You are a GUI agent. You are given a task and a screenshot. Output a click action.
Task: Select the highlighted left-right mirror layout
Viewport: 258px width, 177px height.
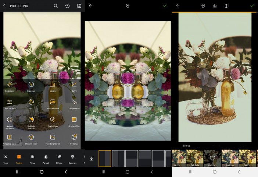pos(105,159)
